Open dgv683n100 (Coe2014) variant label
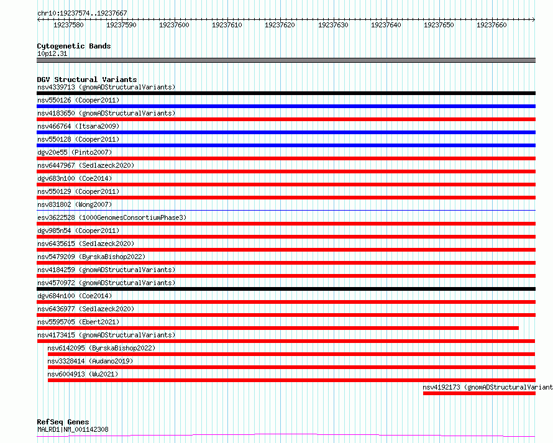553x443 pixels. pyautogui.click(x=75, y=178)
